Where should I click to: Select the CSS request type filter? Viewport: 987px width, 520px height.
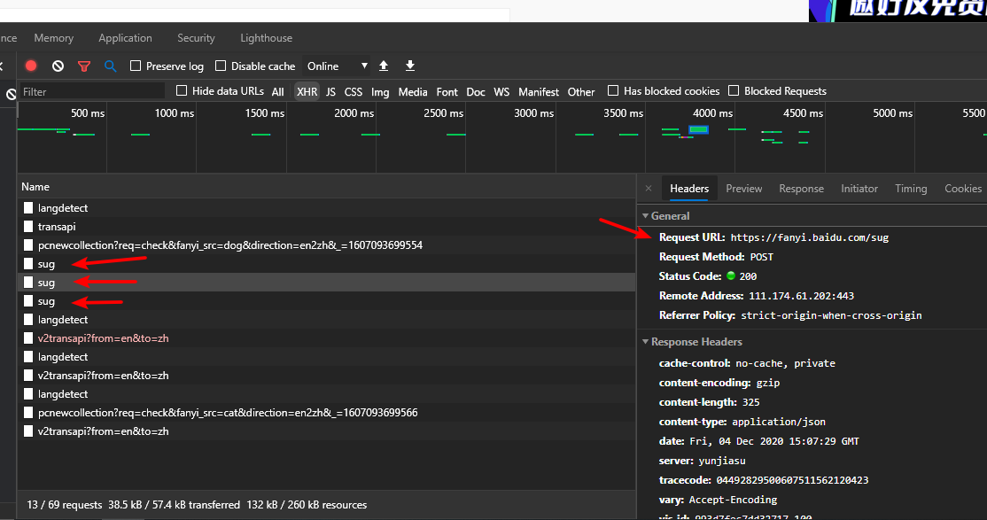coord(354,92)
